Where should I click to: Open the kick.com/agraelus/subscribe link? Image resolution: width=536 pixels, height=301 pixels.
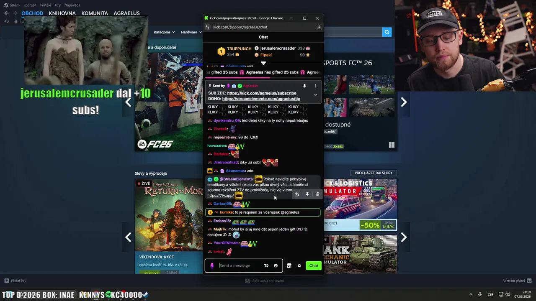(262, 93)
